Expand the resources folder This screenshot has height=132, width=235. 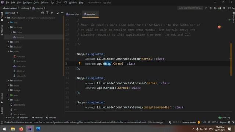(x=8, y=80)
